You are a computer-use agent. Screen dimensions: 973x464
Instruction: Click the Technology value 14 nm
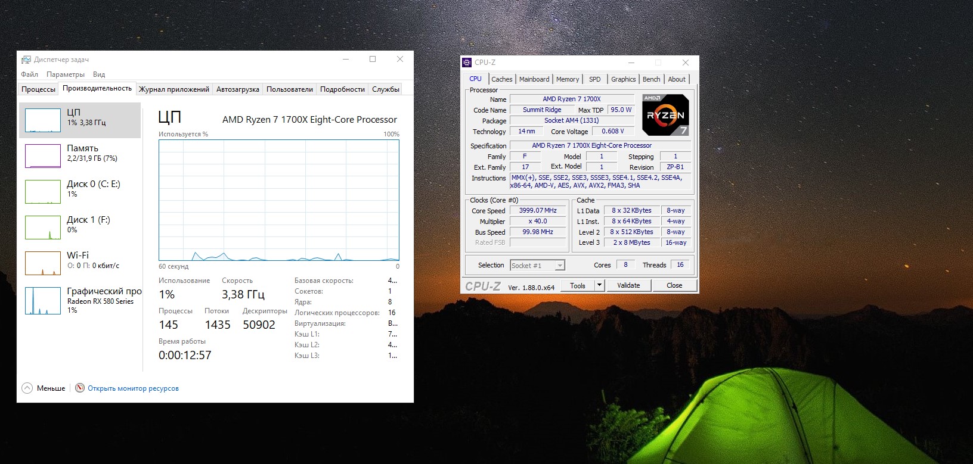coord(526,132)
